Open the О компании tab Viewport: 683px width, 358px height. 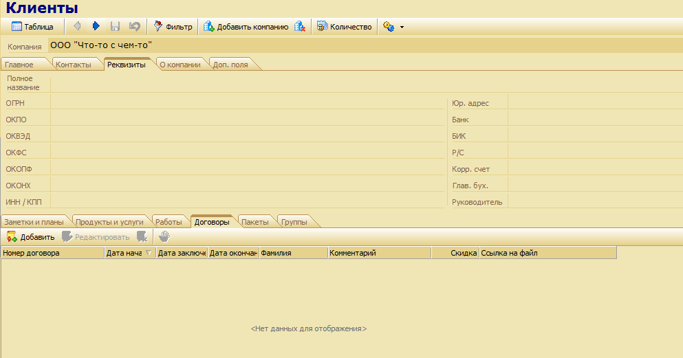click(180, 65)
